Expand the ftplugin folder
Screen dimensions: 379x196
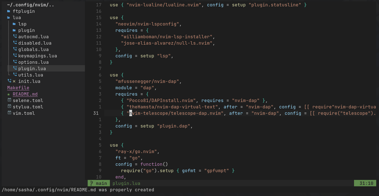[24, 11]
